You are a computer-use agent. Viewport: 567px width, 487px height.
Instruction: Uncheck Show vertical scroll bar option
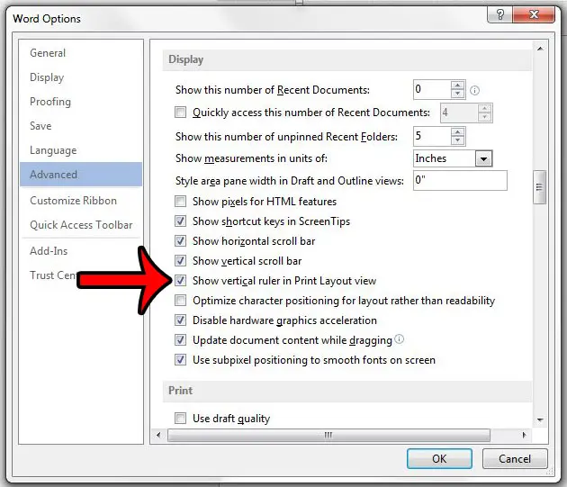click(x=180, y=261)
